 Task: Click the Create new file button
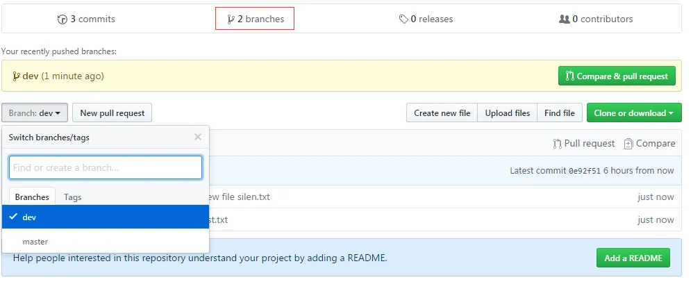pyautogui.click(x=442, y=113)
